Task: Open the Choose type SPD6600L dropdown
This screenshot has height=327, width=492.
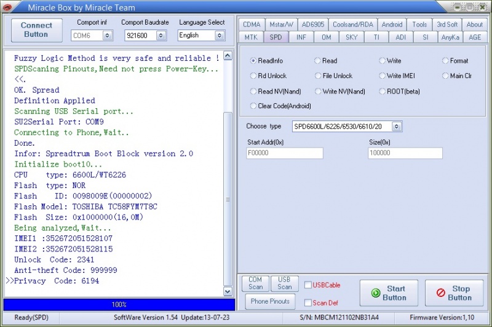Action: click(396, 127)
